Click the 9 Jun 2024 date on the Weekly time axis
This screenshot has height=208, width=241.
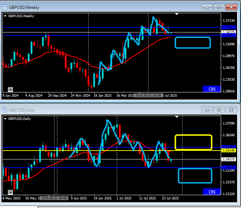pyautogui.click(x=10, y=96)
